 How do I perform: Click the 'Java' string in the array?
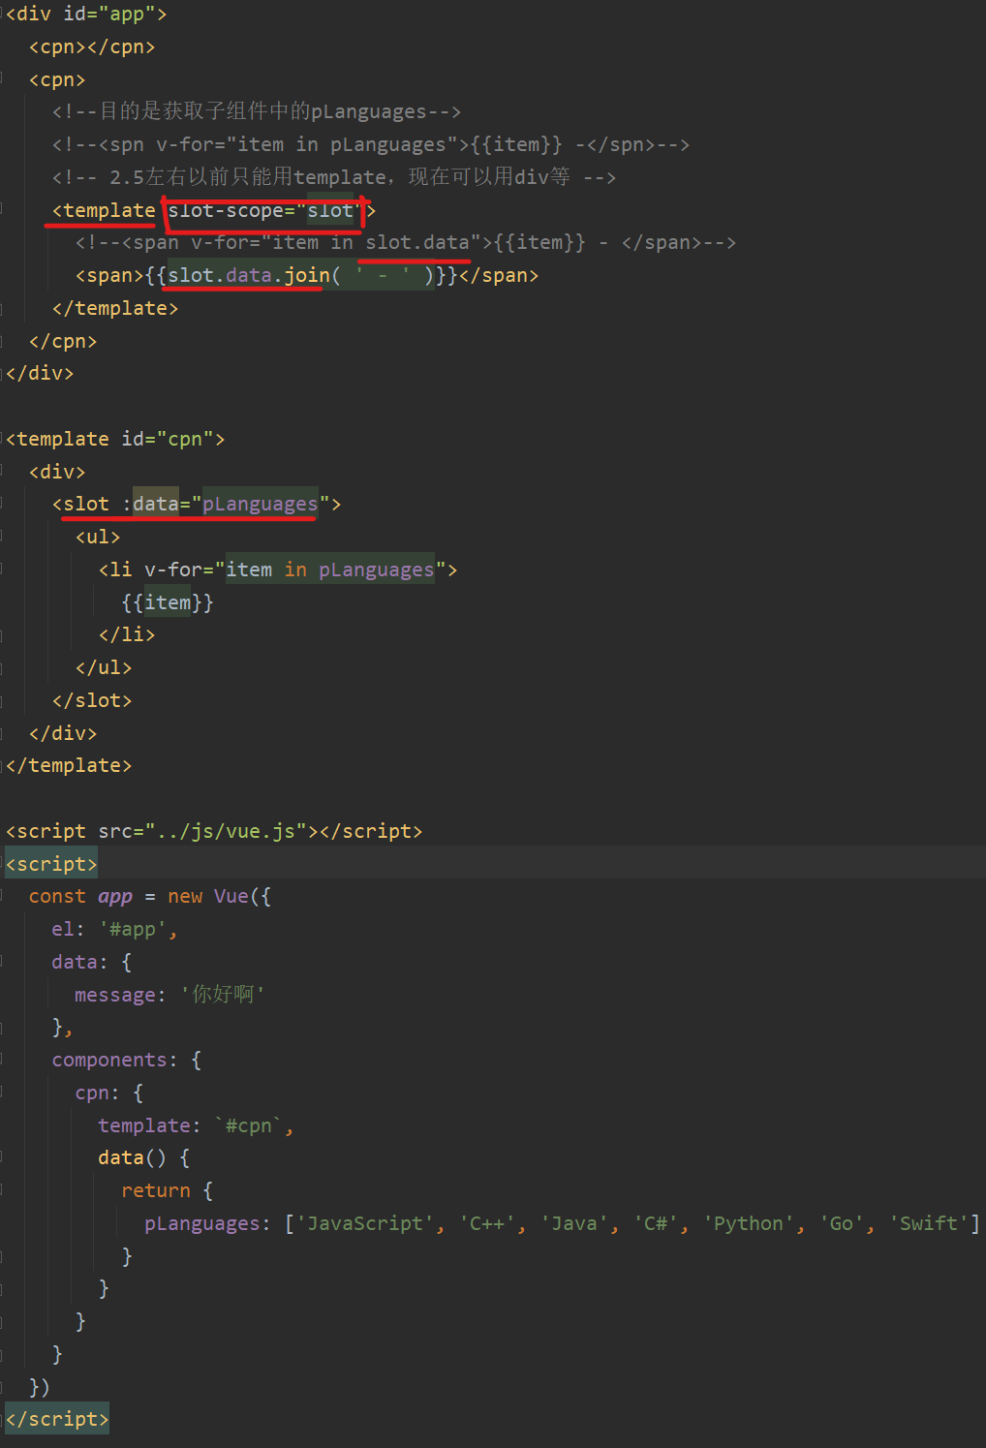(574, 1224)
